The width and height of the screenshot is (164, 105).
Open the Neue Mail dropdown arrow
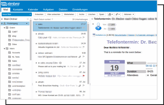[30, 14]
